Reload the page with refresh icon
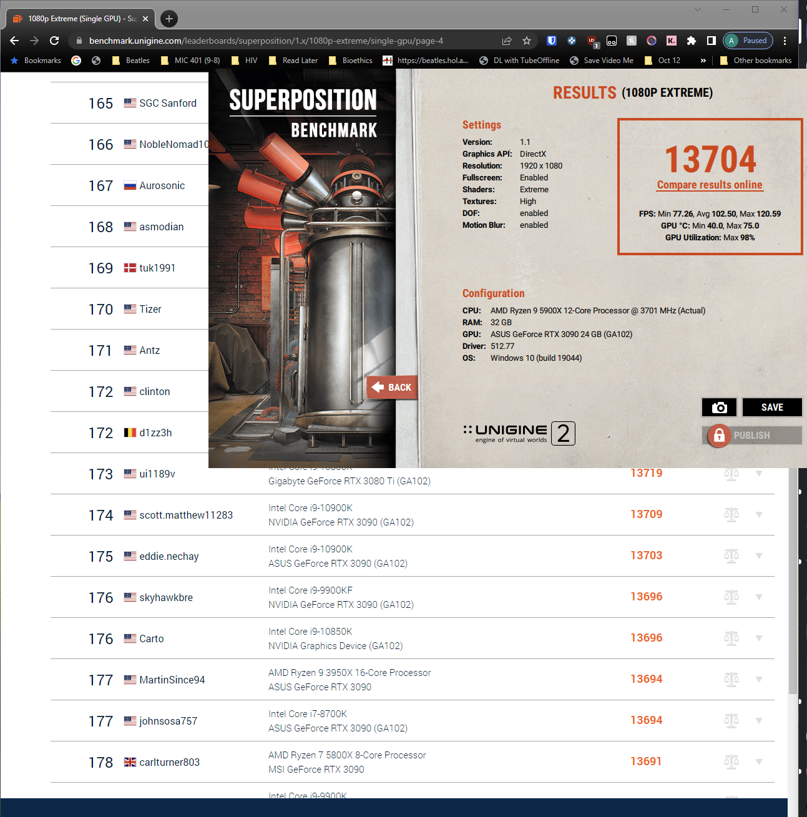This screenshot has height=817, width=807. [x=54, y=41]
